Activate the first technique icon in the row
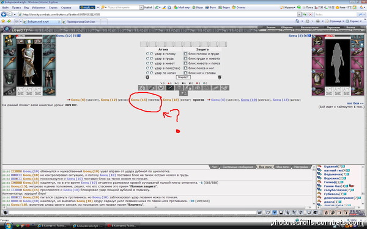 point(143,88)
